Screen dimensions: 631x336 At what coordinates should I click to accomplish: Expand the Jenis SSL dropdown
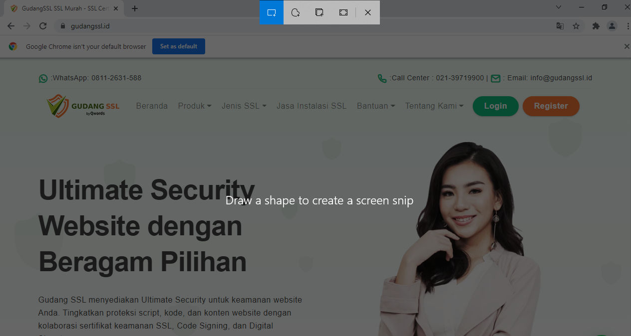[x=244, y=106]
